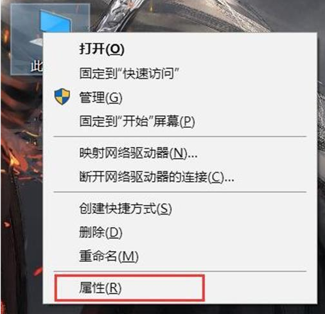325x314 pixels.
Task: Choose 打开(O) from the context menu
Action: click(101, 49)
